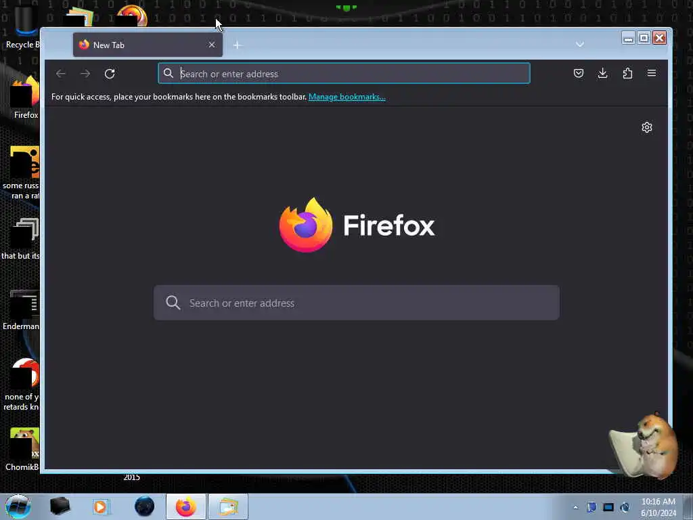Screen dimensions: 693x520
Task: Go back using the back arrow
Action: click(x=60, y=74)
